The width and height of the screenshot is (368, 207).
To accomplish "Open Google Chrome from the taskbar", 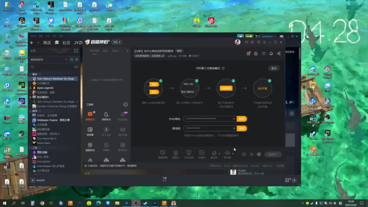I will tap(42, 203).
